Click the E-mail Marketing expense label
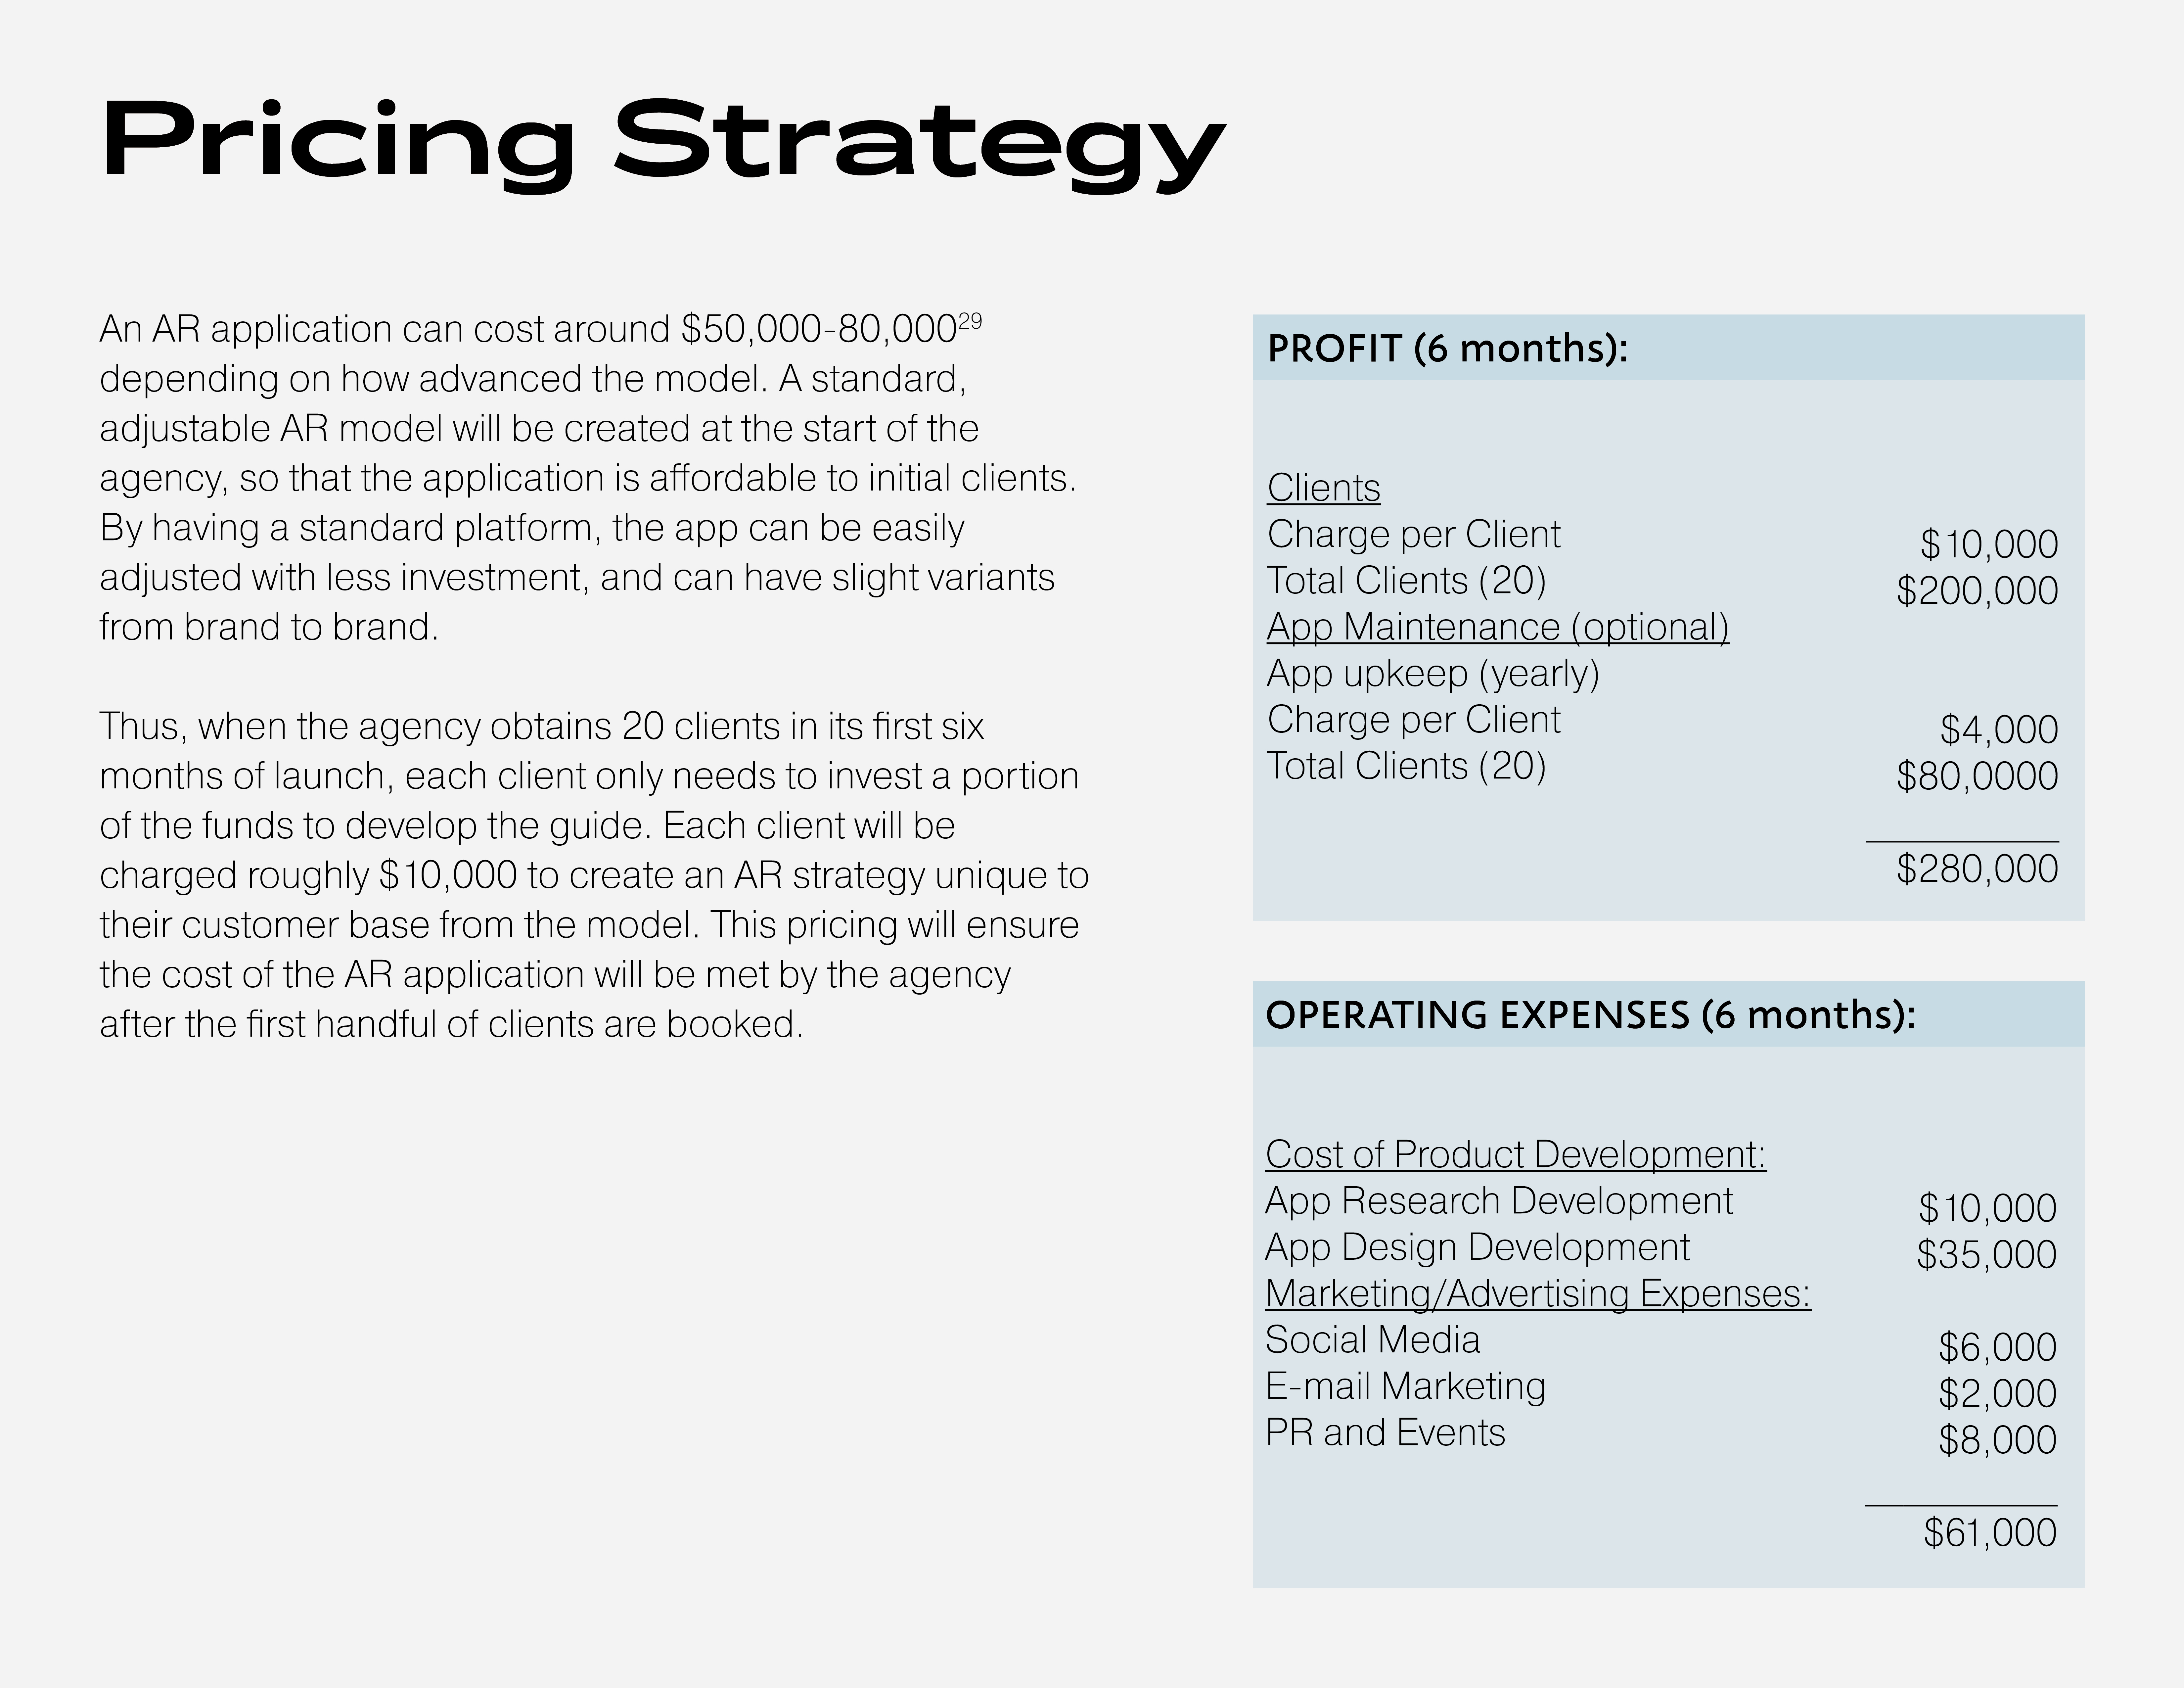Viewport: 2184px width, 1688px height. coord(1405,1386)
